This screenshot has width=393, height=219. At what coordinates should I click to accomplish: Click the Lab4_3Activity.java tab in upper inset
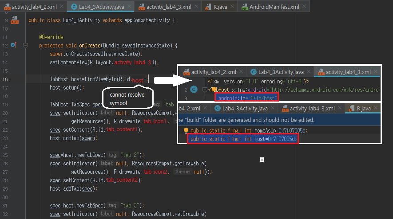point(281,72)
